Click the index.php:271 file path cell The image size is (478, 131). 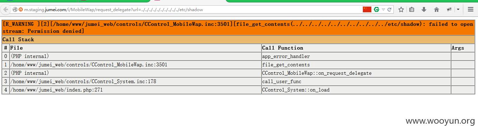[x=135, y=90]
